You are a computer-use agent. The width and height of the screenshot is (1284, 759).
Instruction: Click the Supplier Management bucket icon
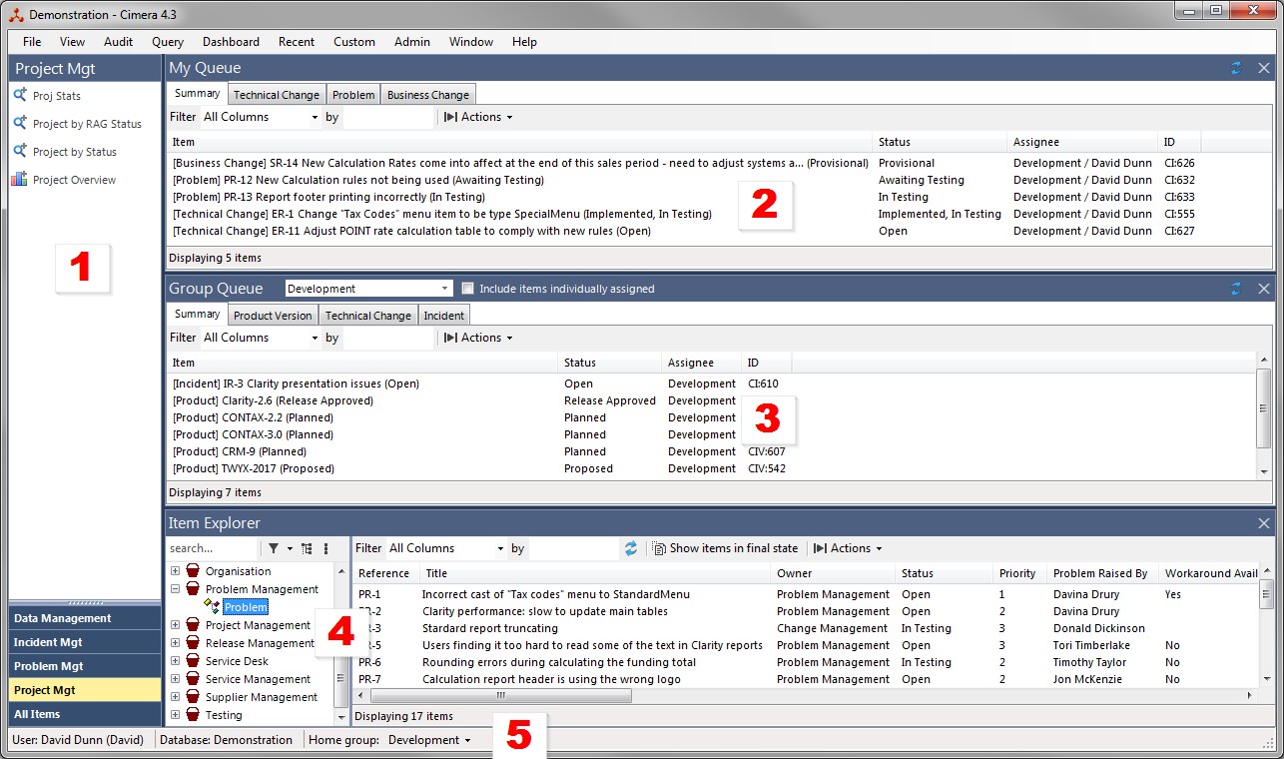click(x=193, y=697)
